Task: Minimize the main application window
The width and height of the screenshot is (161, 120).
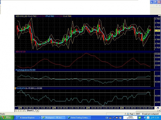Action: 152,2
